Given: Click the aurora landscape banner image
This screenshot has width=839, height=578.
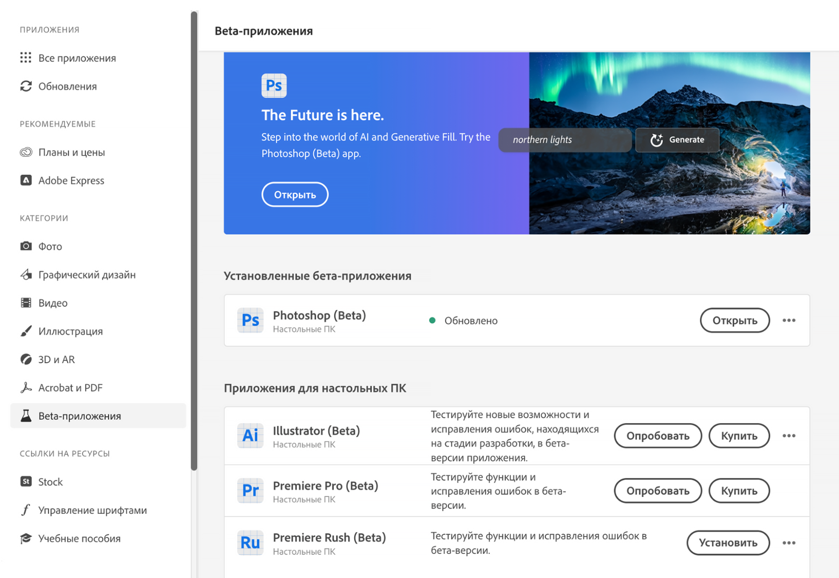Looking at the screenshot, I should [x=670, y=143].
